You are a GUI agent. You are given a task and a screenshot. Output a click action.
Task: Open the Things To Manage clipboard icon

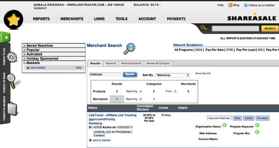tap(12, 109)
